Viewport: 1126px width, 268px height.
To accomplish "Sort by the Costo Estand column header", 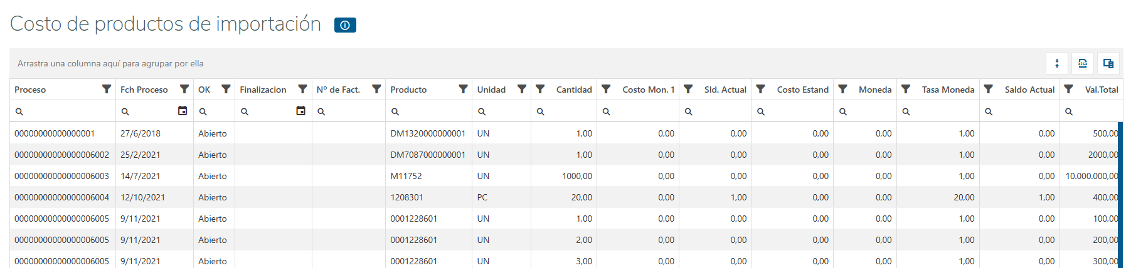I will [802, 90].
